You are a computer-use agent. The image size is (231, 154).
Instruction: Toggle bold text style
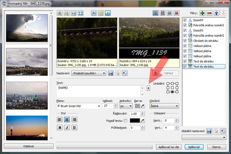click(x=60, y=127)
